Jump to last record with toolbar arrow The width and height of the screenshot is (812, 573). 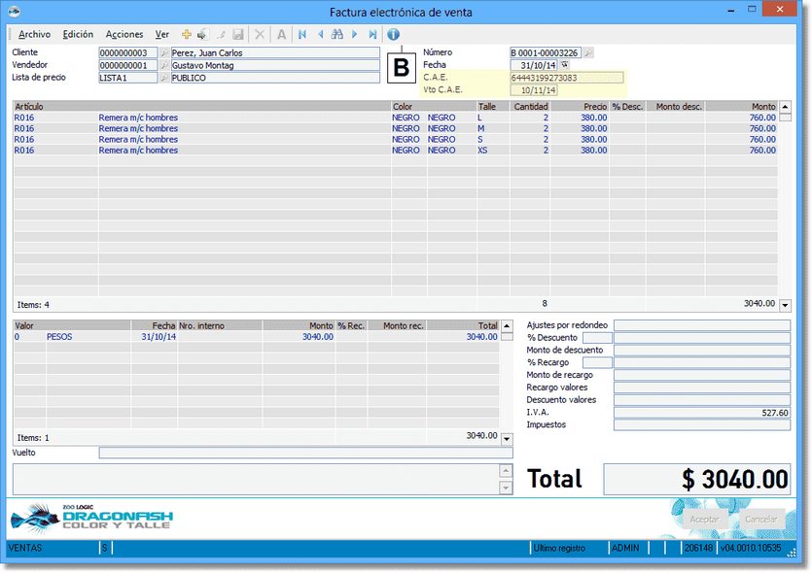point(372,34)
